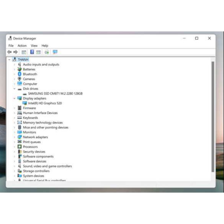Open the Help menu
The image size is (224, 224).
(45, 46)
